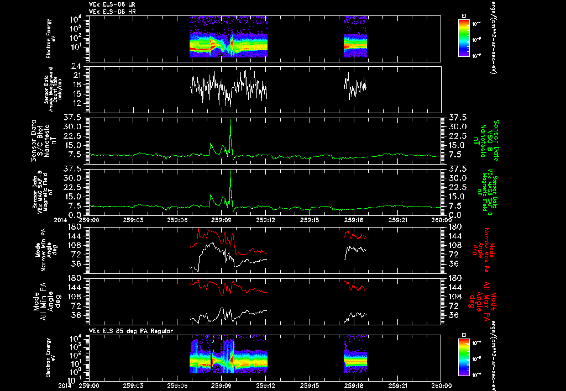Click the "EI" label above the top color bar
The width and height of the screenshot is (566, 391).
coord(464,16)
